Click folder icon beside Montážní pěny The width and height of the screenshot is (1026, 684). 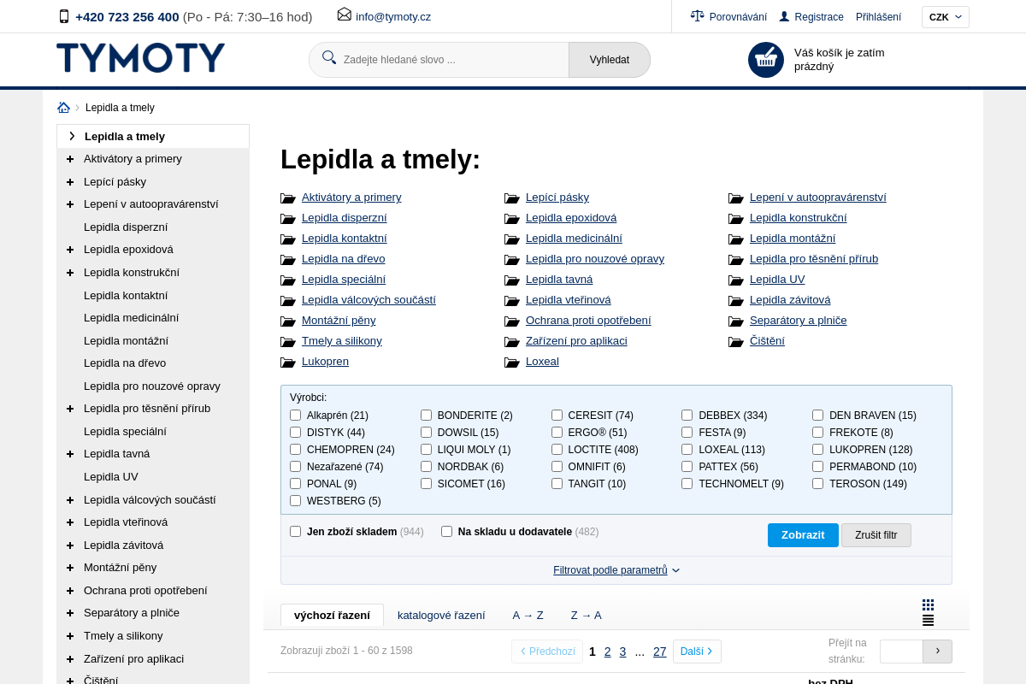pos(287,321)
